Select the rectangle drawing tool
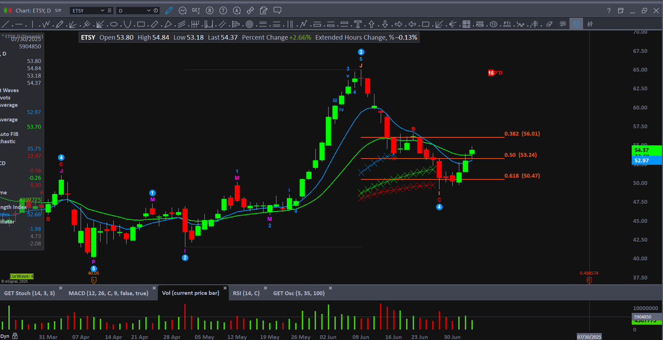Viewport: 663px width, 340px height. [141, 24]
